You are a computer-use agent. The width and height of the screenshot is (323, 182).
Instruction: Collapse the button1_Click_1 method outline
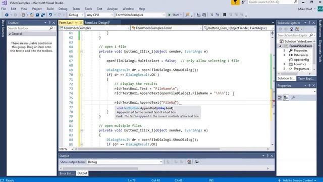coord(82,52)
